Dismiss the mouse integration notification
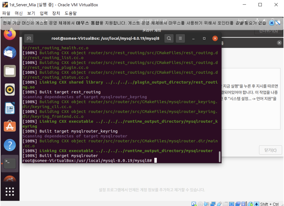284x206 pixels. pos(272,23)
